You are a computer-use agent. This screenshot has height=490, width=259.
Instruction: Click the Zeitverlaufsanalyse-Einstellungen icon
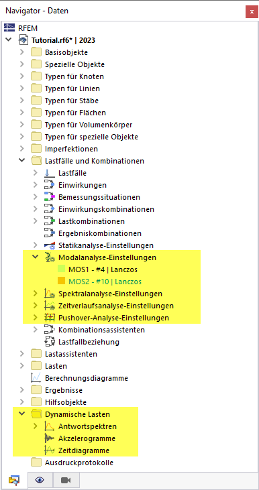click(50, 306)
